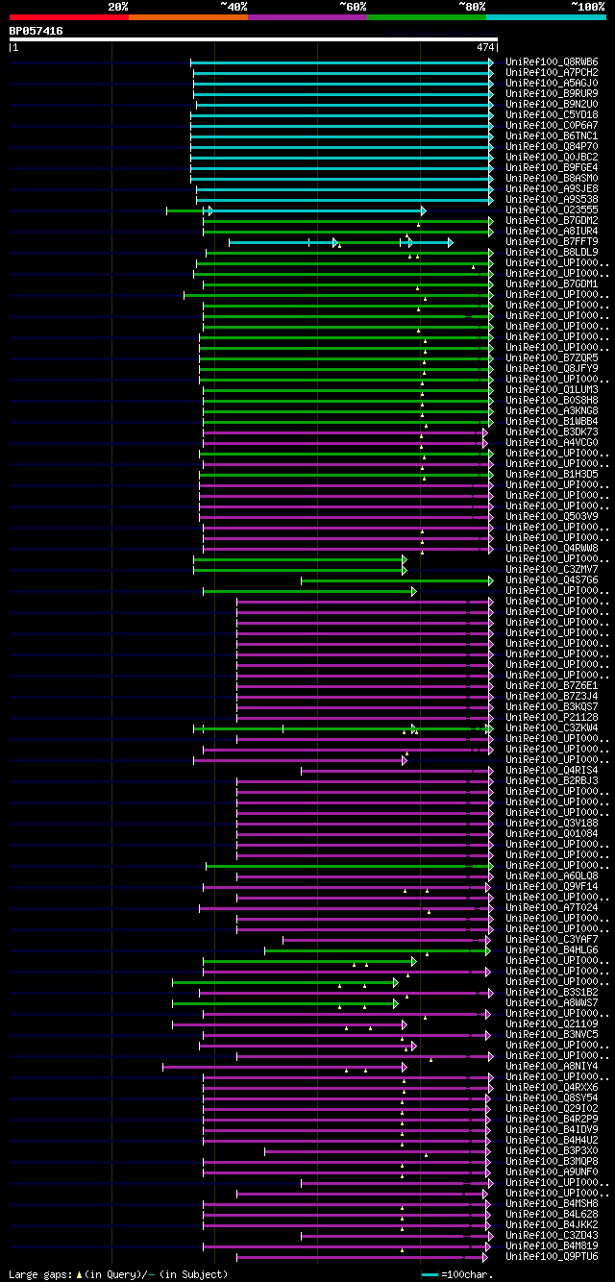Select the UniRef100_B7Z3J4 label
The image size is (615, 1282).
[552, 696]
